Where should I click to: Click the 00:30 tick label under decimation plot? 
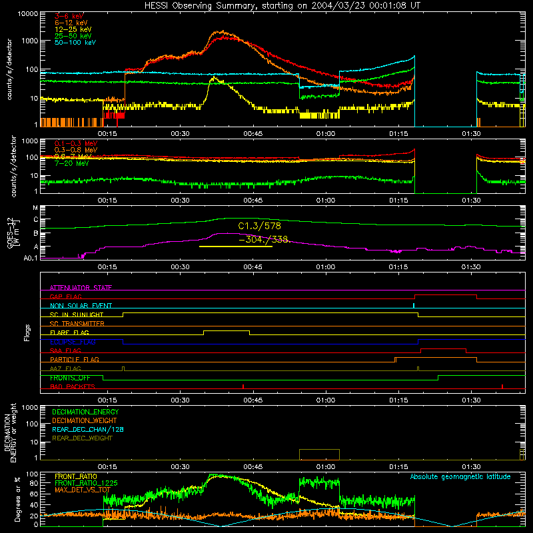pyautogui.click(x=180, y=467)
